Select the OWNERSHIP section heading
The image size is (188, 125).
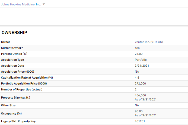(x=14, y=33)
